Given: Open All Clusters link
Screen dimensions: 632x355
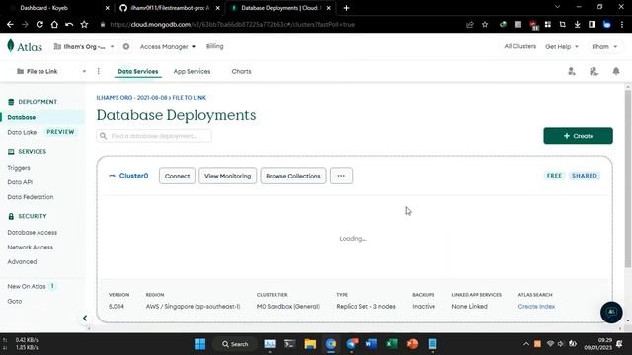Looking at the screenshot, I should coord(520,46).
